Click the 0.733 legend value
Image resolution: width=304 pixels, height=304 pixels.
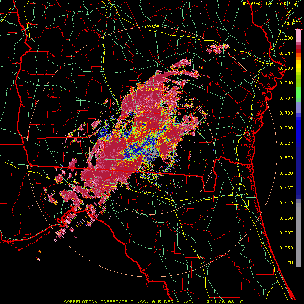coord(286,113)
